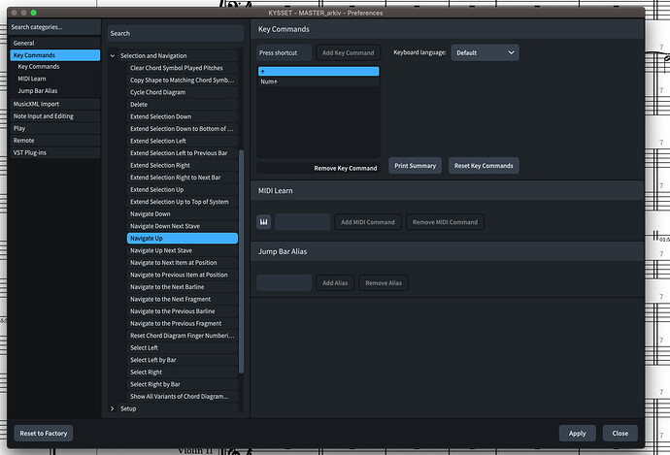
Task: Select Navigate to the Next Barline
Action: (x=183, y=287)
